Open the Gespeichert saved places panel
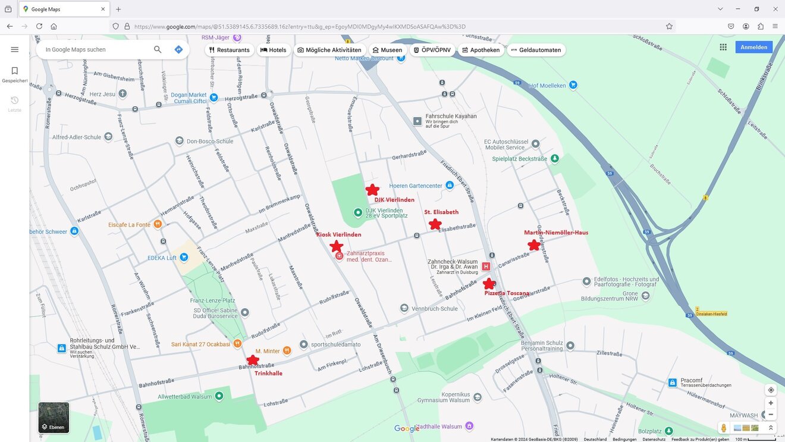The width and height of the screenshot is (785, 442). (x=15, y=74)
